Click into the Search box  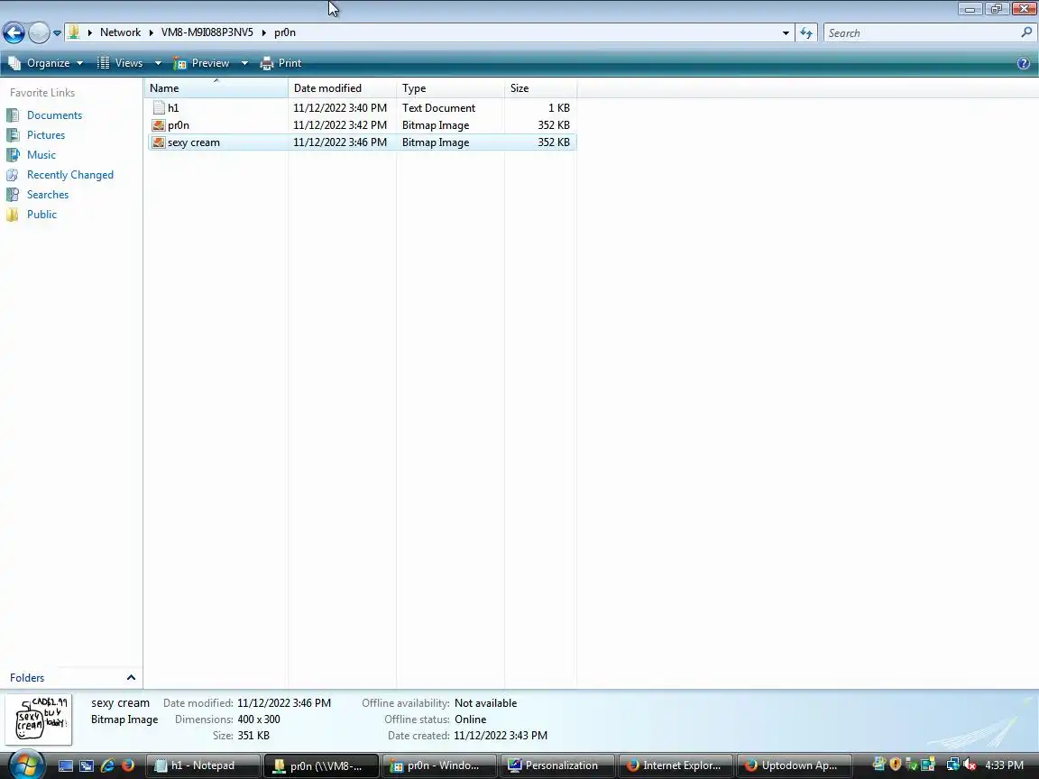(x=921, y=33)
